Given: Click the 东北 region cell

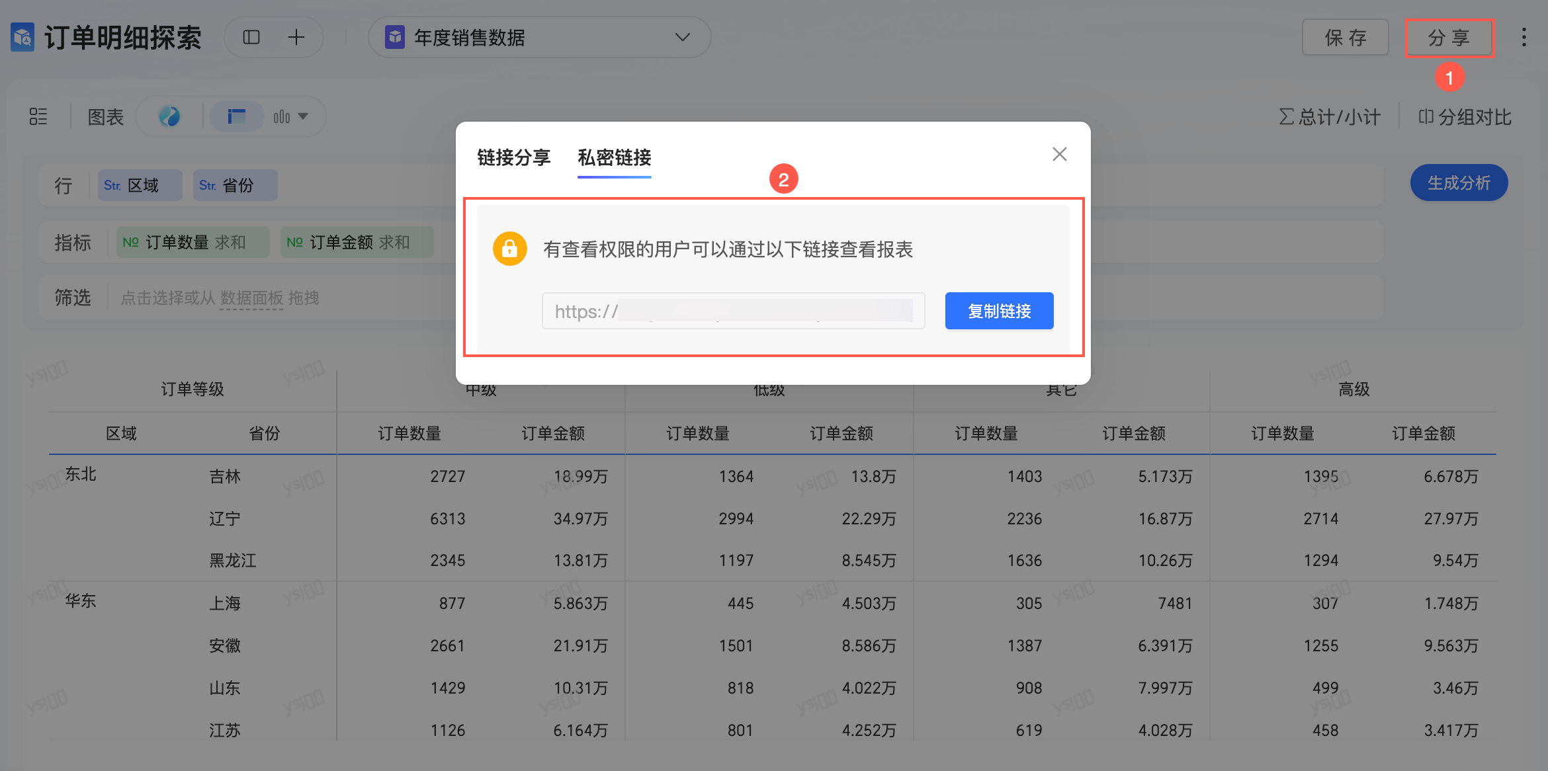Looking at the screenshot, I should click(x=81, y=474).
